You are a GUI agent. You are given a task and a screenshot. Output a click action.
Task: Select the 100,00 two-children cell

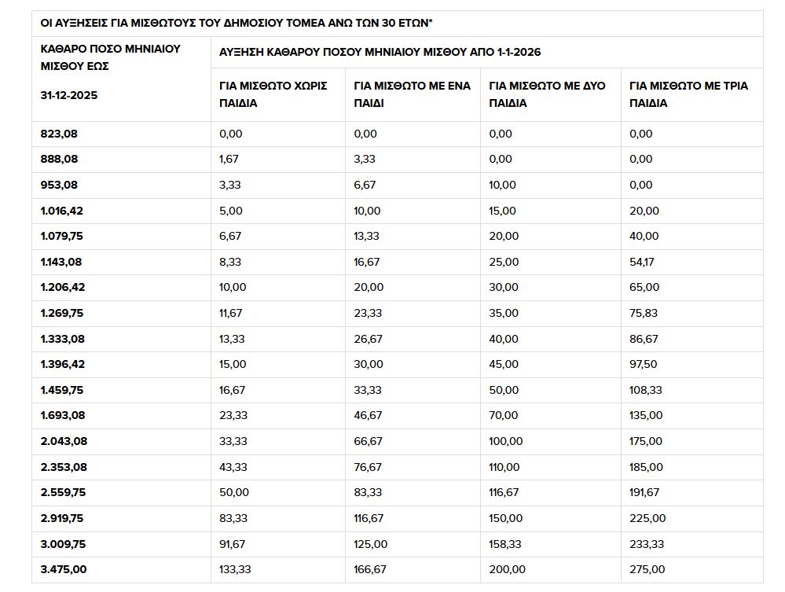coord(505,441)
